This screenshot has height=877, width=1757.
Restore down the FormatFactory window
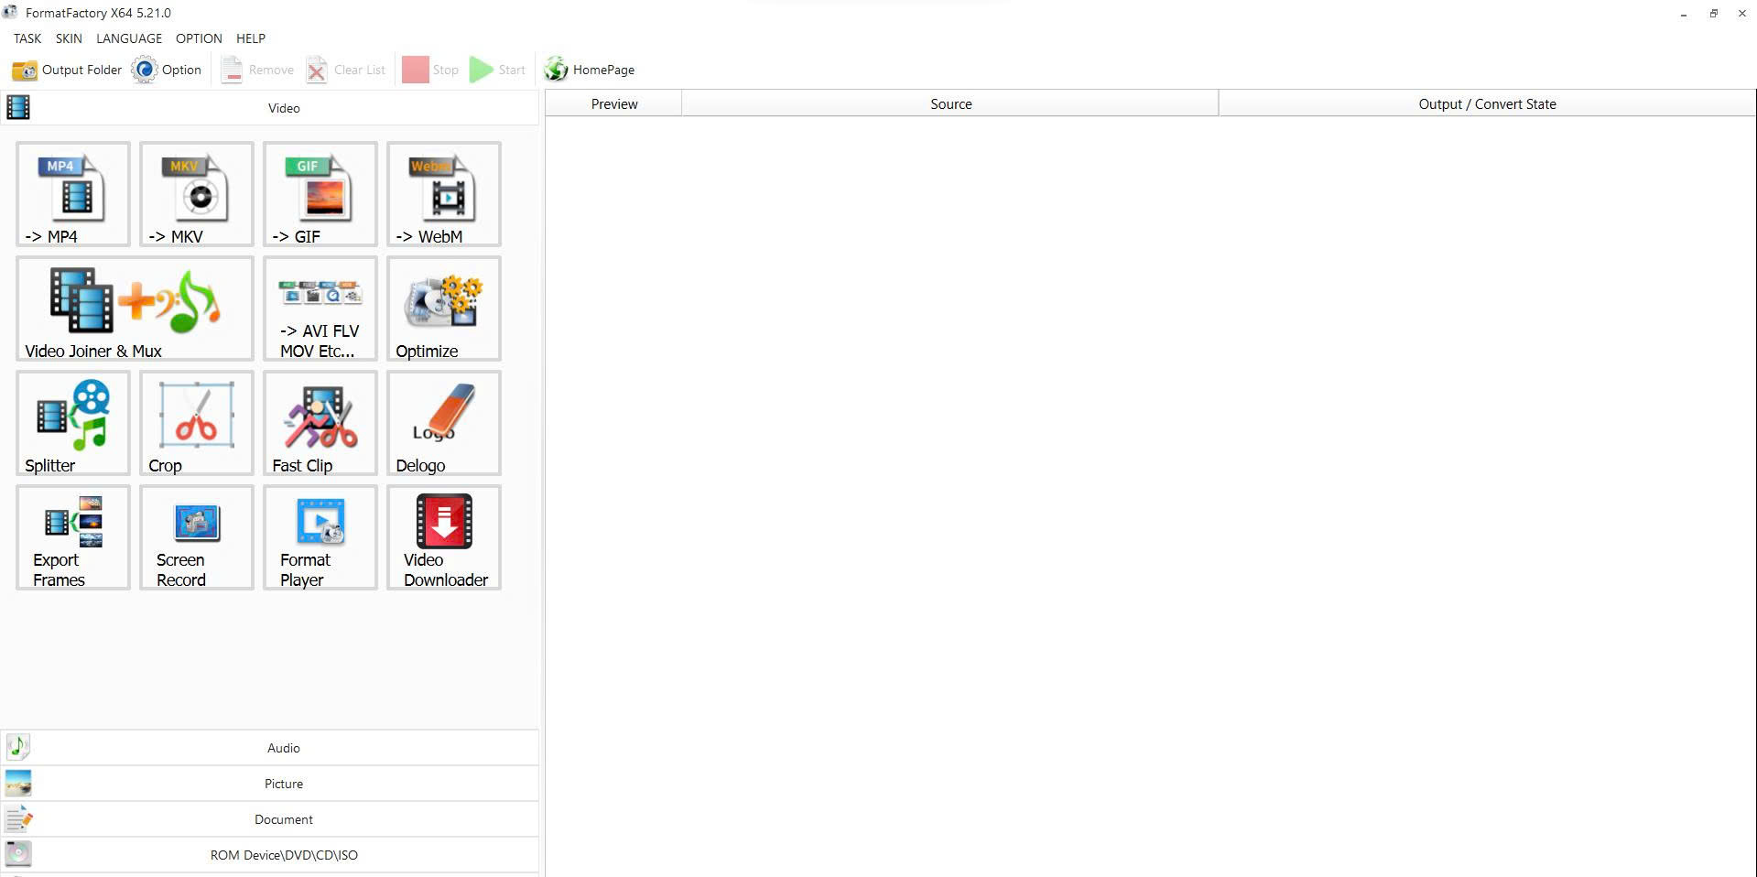click(1713, 13)
